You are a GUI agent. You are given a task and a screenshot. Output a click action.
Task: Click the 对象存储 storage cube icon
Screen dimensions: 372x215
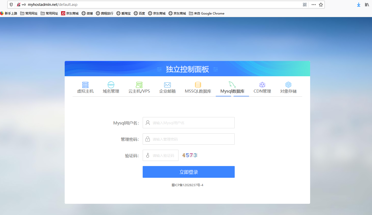tap(288, 84)
